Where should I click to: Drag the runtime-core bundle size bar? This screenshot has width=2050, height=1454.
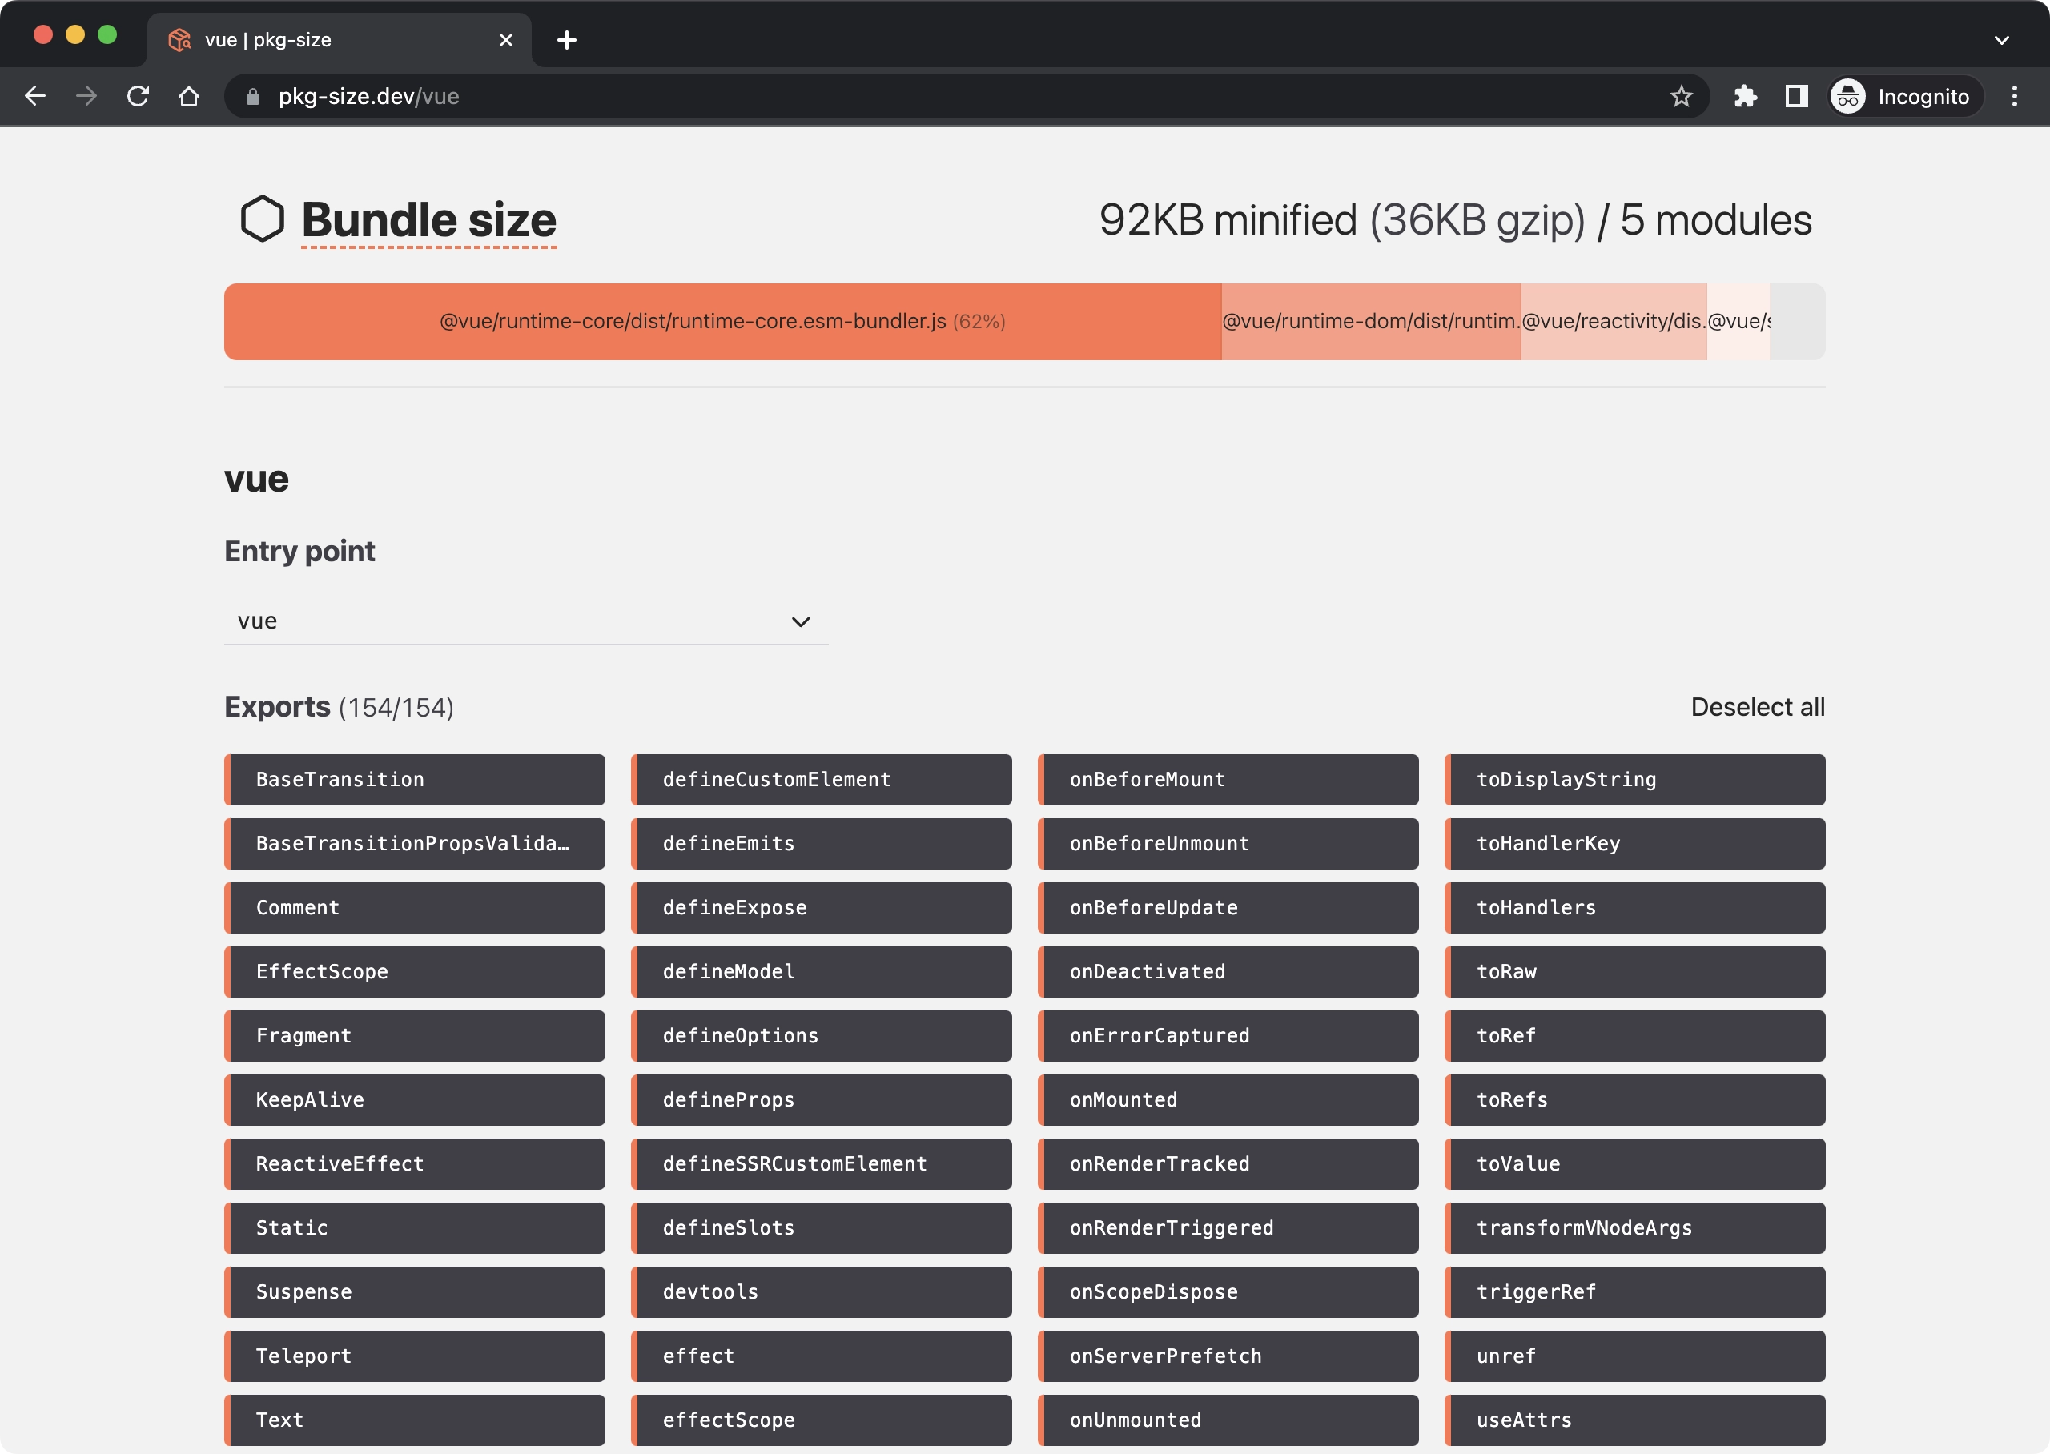click(x=722, y=321)
